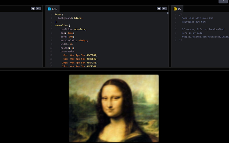Click the text 'background: black;'

(x=70, y=18)
